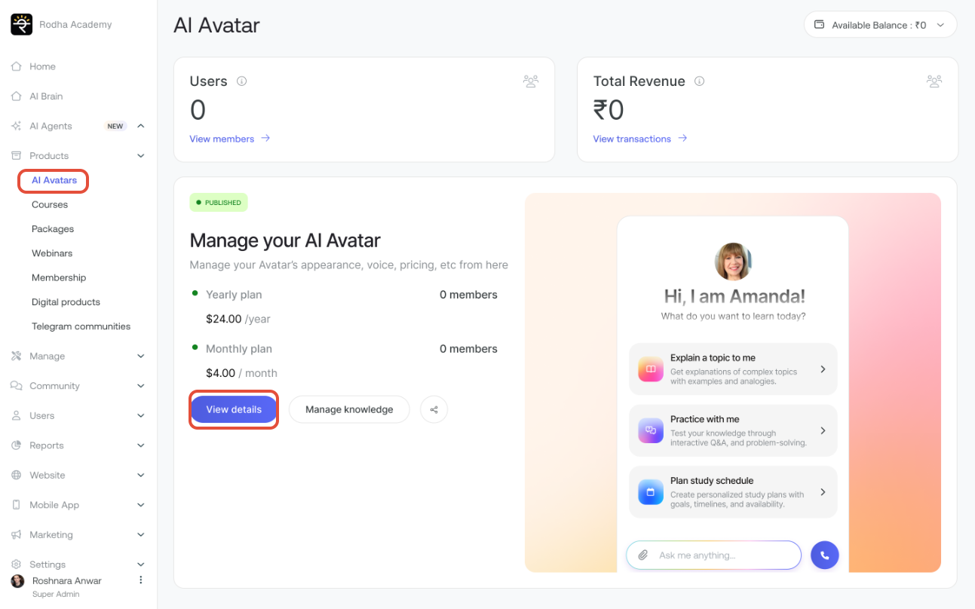
Task: Open the three-dot menu beside Roshnara Anwar
Action: [x=140, y=580]
